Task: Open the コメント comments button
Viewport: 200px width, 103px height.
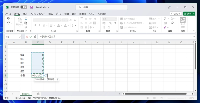Action: pyautogui.click(x=176, y=14)
